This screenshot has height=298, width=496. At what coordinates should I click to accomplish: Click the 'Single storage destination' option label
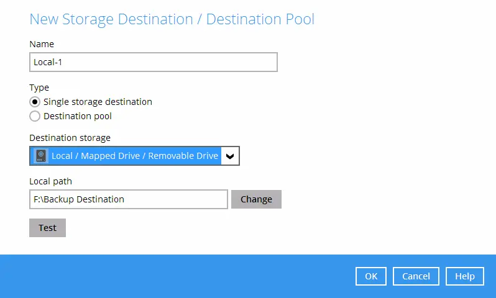98,102
